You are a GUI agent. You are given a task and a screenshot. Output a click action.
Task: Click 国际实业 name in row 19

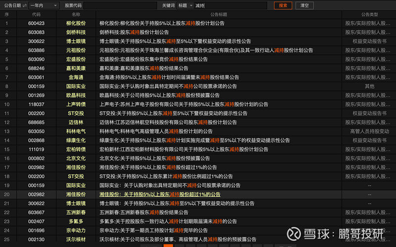[x=76, y=186]
